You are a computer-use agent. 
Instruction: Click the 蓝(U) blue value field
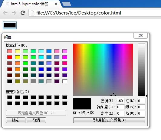pyautogui.click(x=141, y=113)
